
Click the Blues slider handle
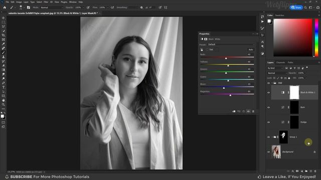coord(224,88)
